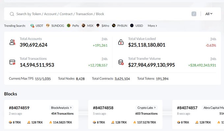Click block reward cube icon in block #84074857
The height and width of the screenshot is (131, 224).
179,122
